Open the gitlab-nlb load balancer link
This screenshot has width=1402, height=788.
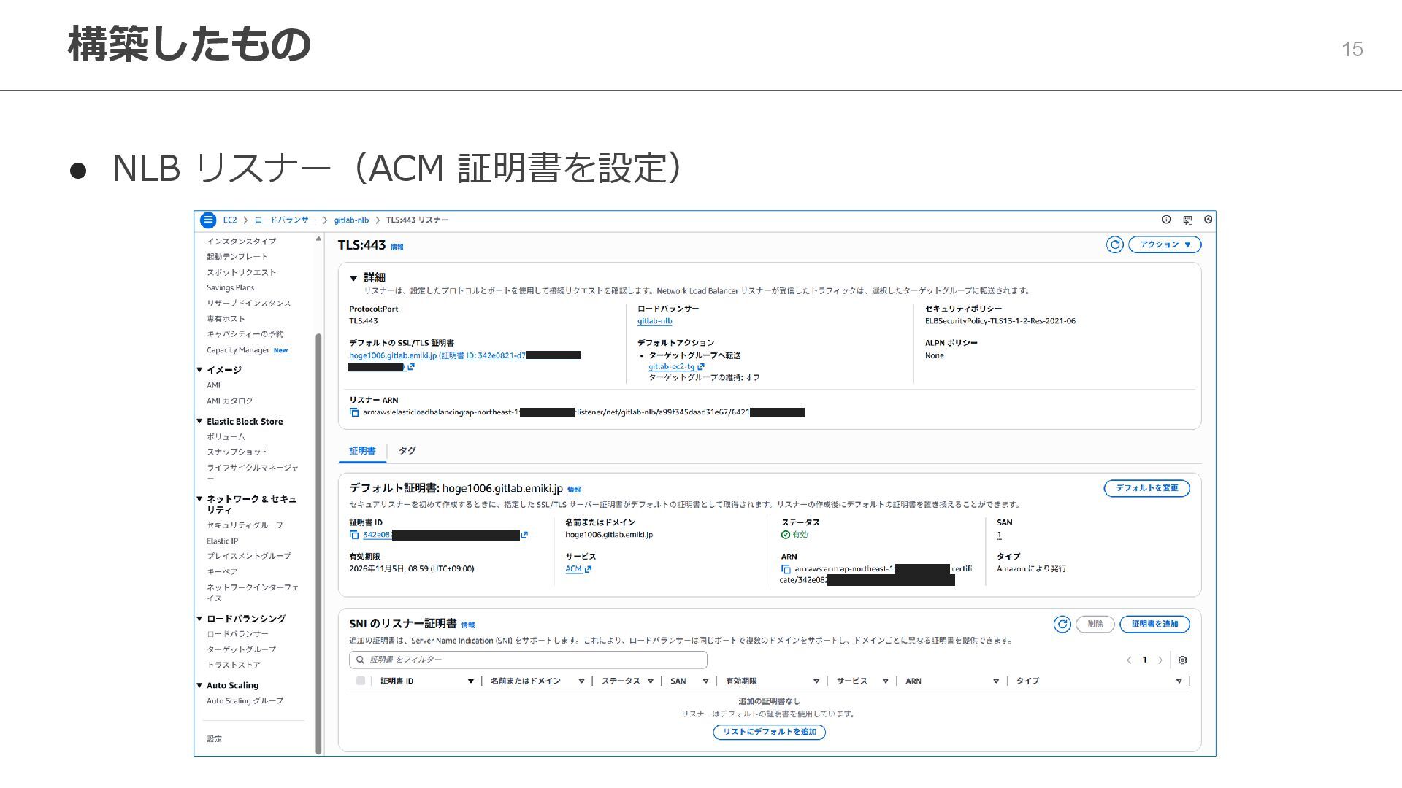pos(654,321)
